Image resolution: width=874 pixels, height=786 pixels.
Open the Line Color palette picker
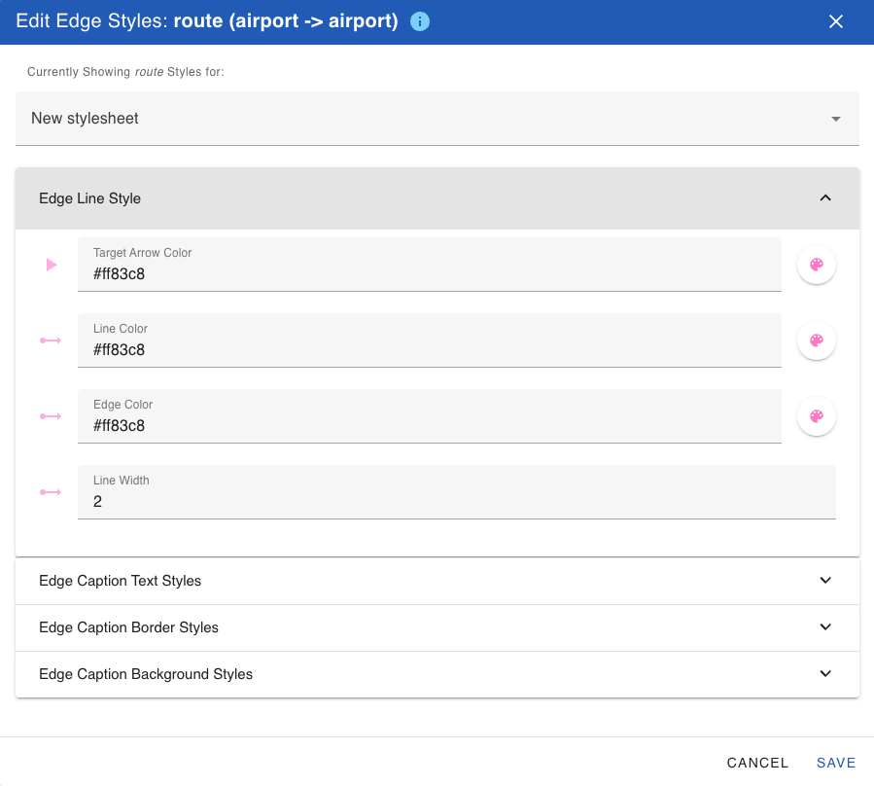point(816,339)
